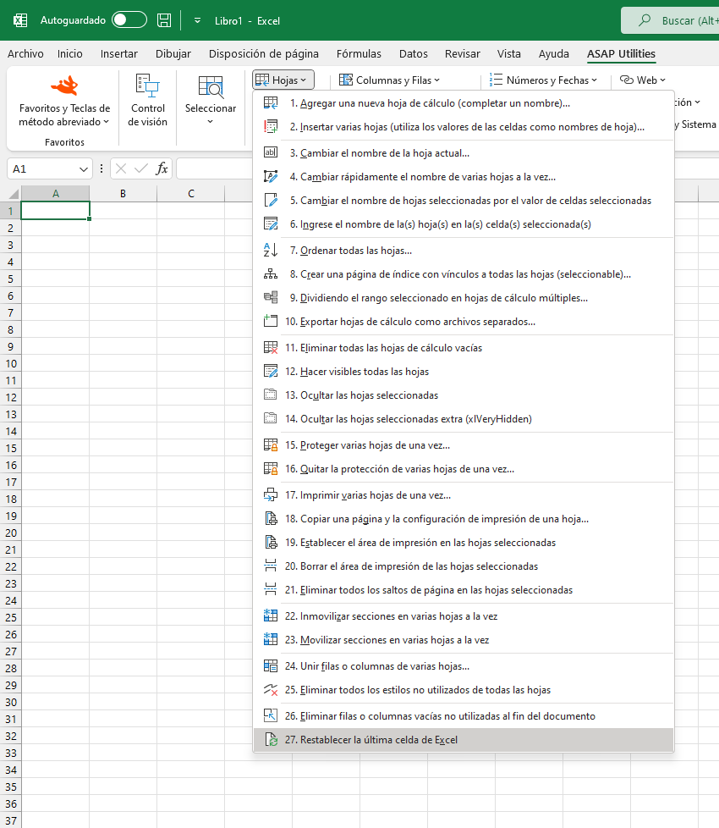This screenshot has height=828, width=719.
Task: Select 'Ocultar las hojas seleccionadas extra (xlVeryHidden)'
Action: click(x=464, y=419)
